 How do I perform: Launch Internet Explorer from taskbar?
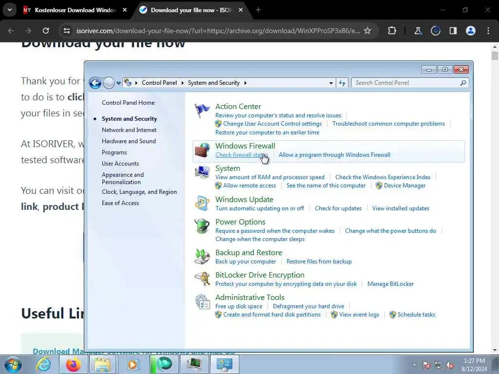point(43,364)
